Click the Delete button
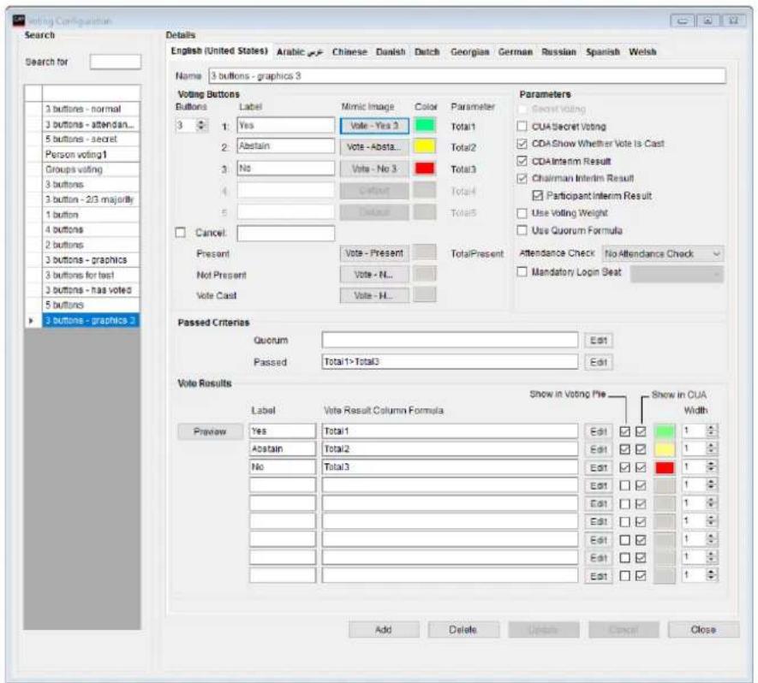The image size is (758, 683). pyautogui.click(x=463, y=630)
